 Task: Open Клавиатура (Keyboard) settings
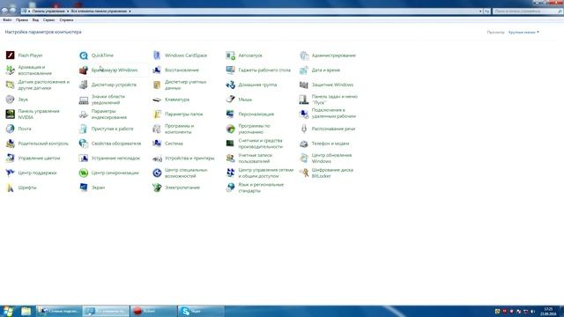point(171,100)
